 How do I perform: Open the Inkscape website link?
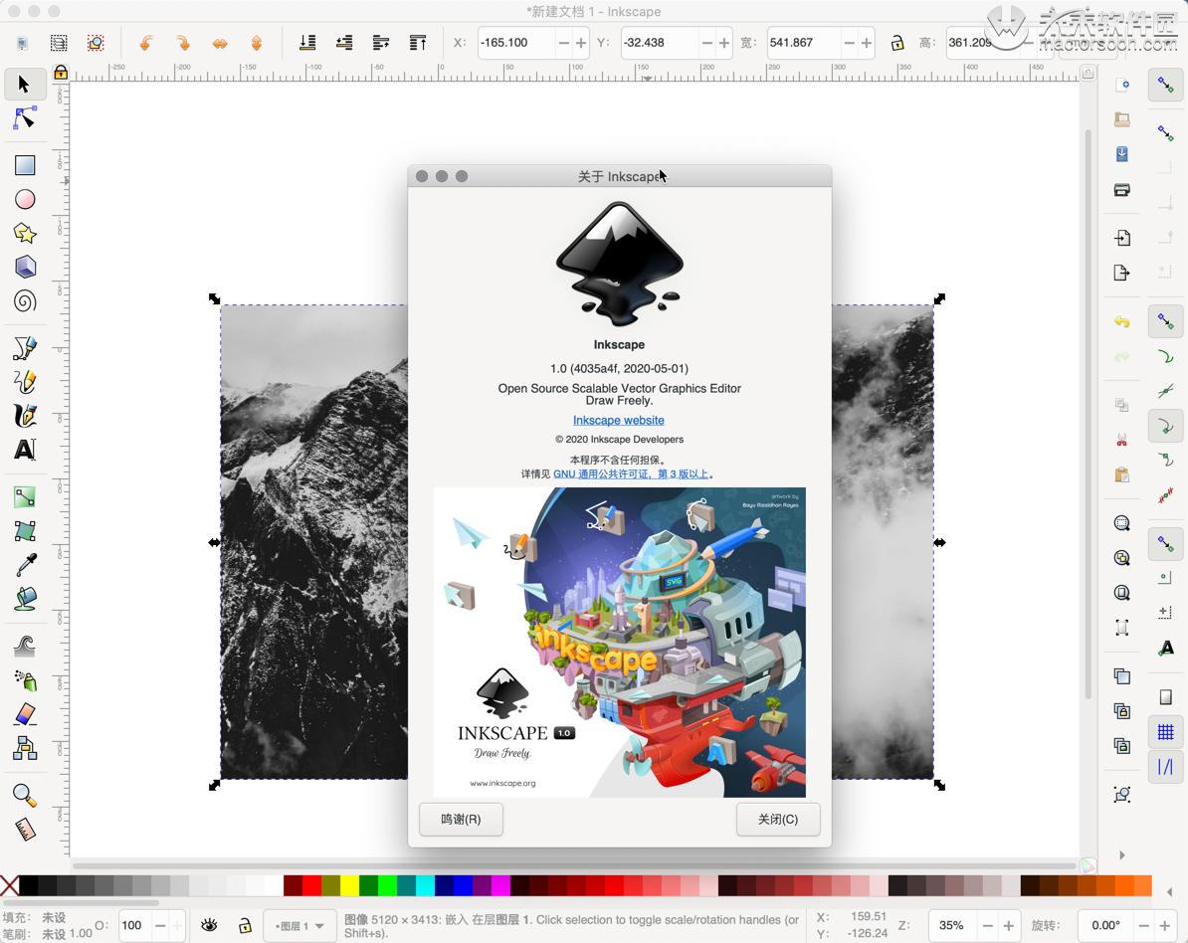619,420
